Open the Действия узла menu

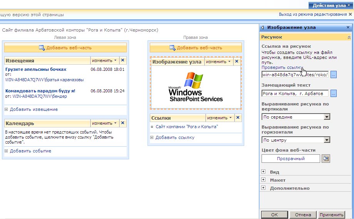point(331,5)
